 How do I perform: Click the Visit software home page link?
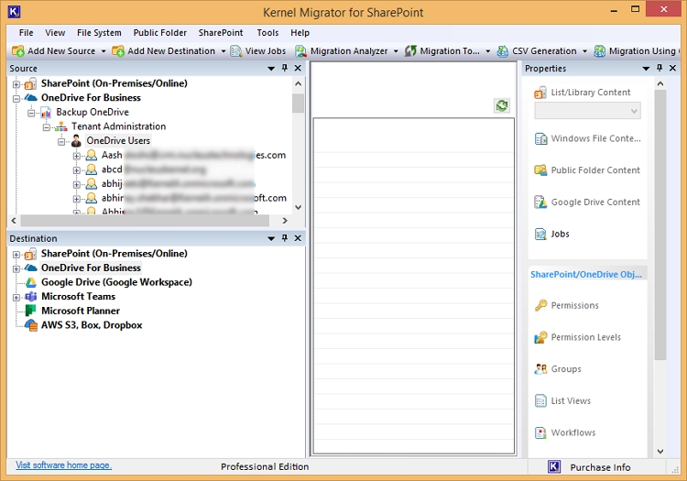tap(63, 465)
